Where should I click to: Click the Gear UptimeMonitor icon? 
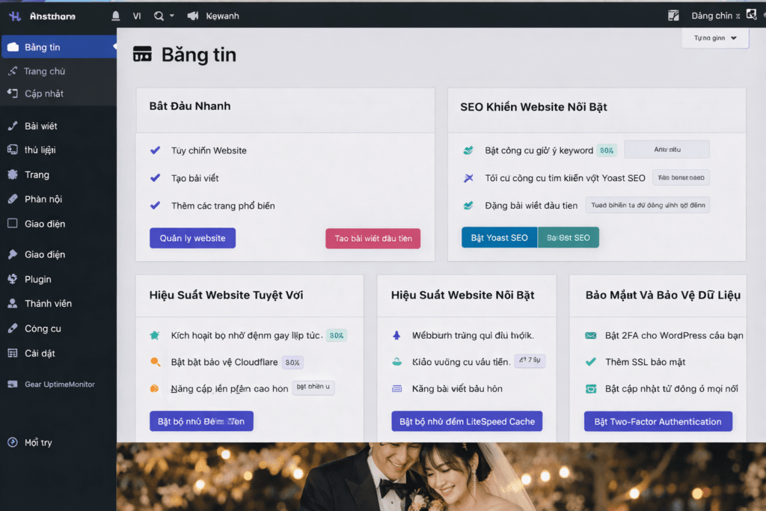point(12,385)
